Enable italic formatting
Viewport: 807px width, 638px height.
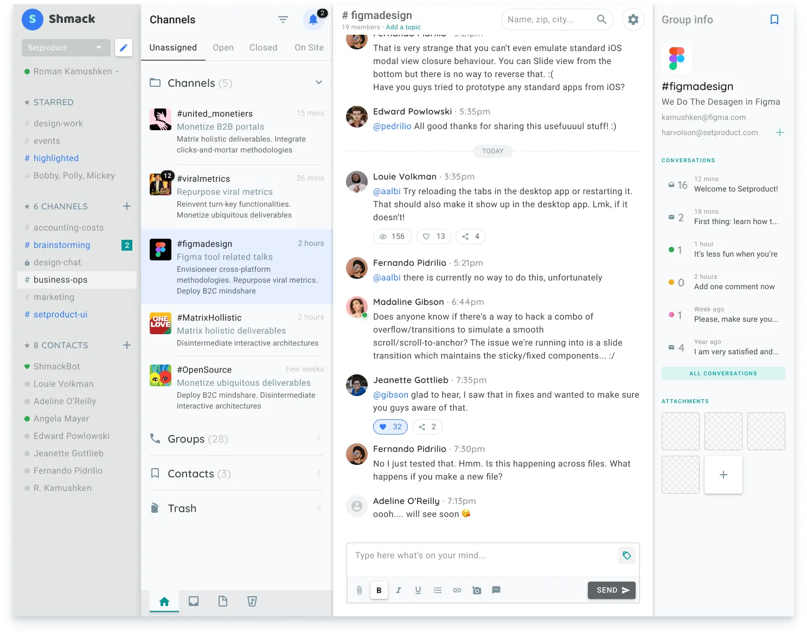pos(399,590)
